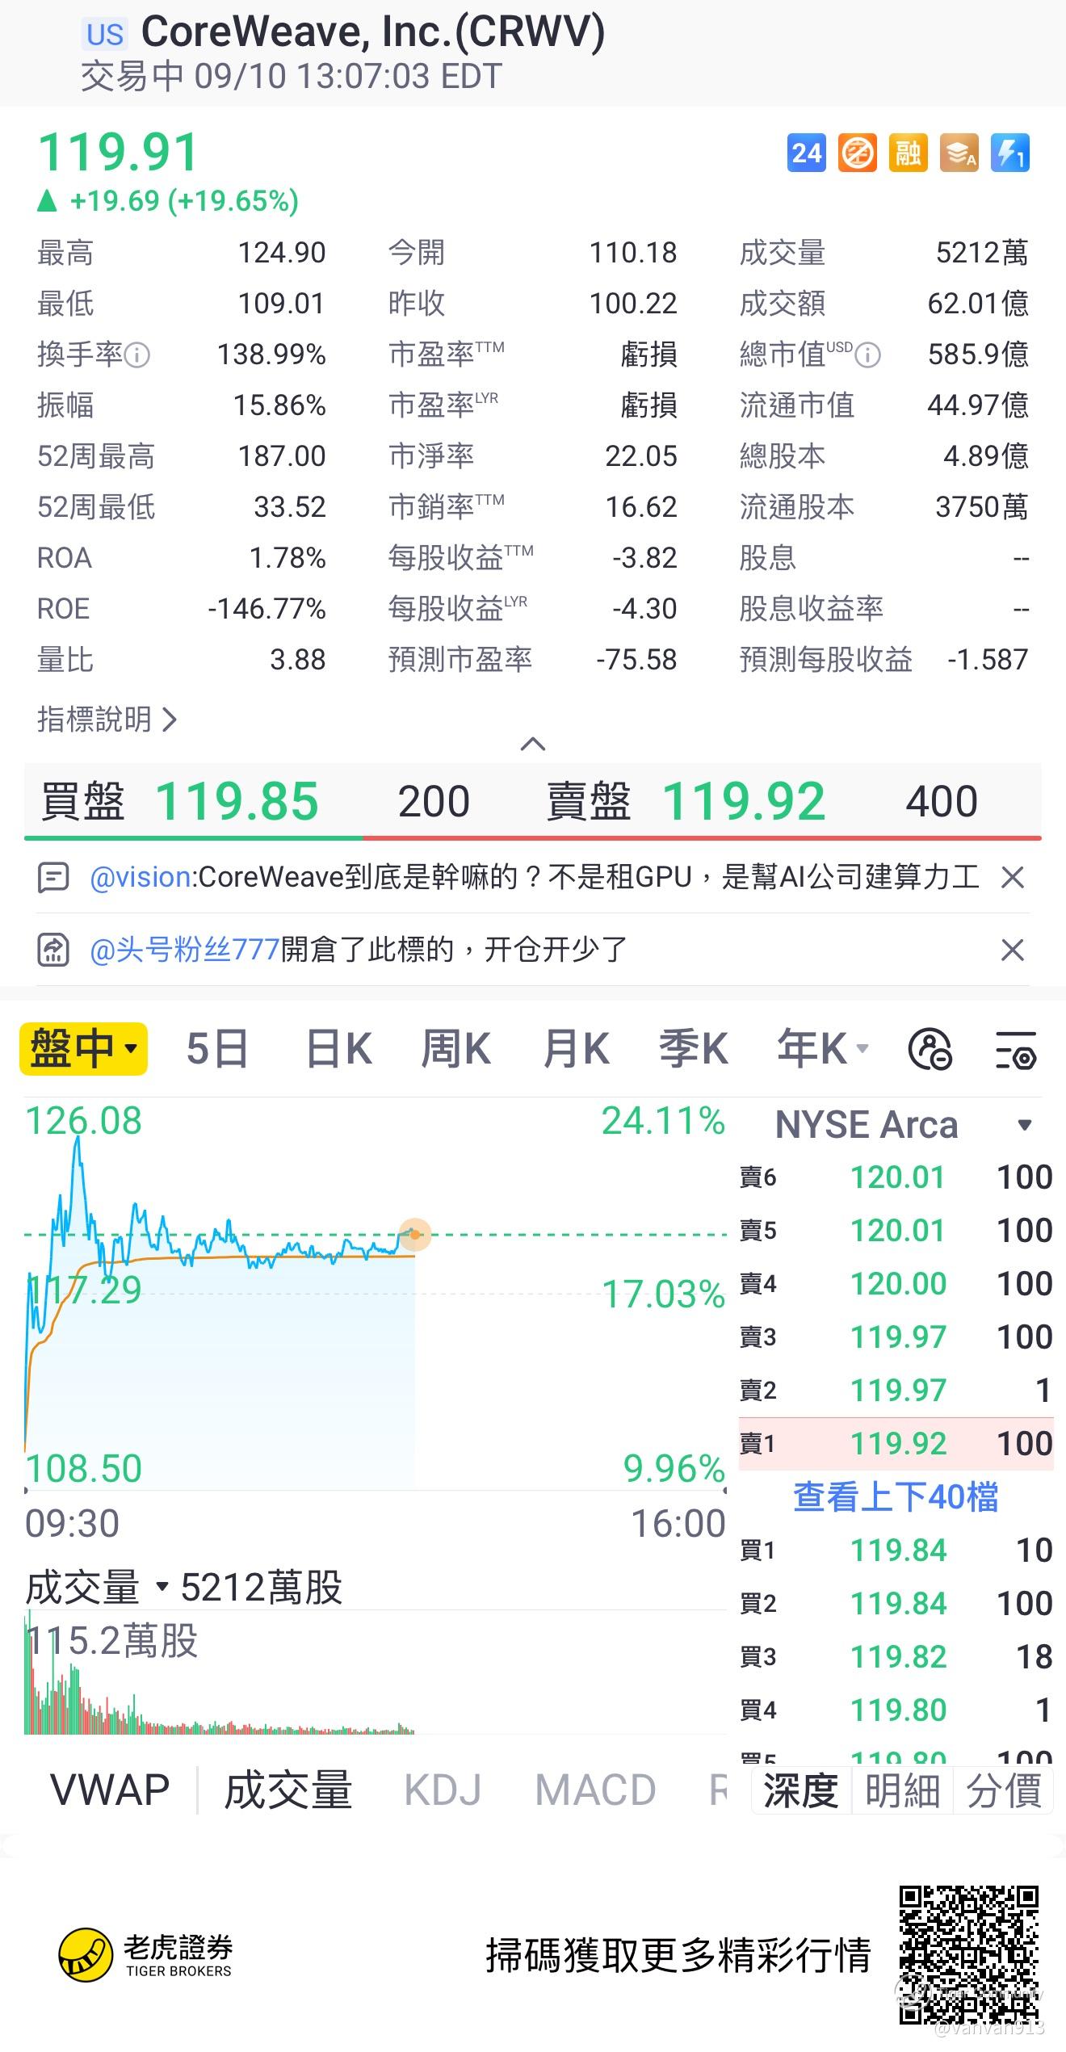This screenshot has height=2052, width=1066.
Task: Tap the yellow 融 margin badge
Action: pyautogui.click(x=908, y=153)
